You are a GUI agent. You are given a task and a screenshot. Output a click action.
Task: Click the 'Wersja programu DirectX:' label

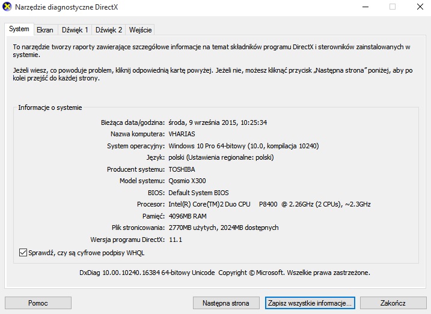[127, 240]
